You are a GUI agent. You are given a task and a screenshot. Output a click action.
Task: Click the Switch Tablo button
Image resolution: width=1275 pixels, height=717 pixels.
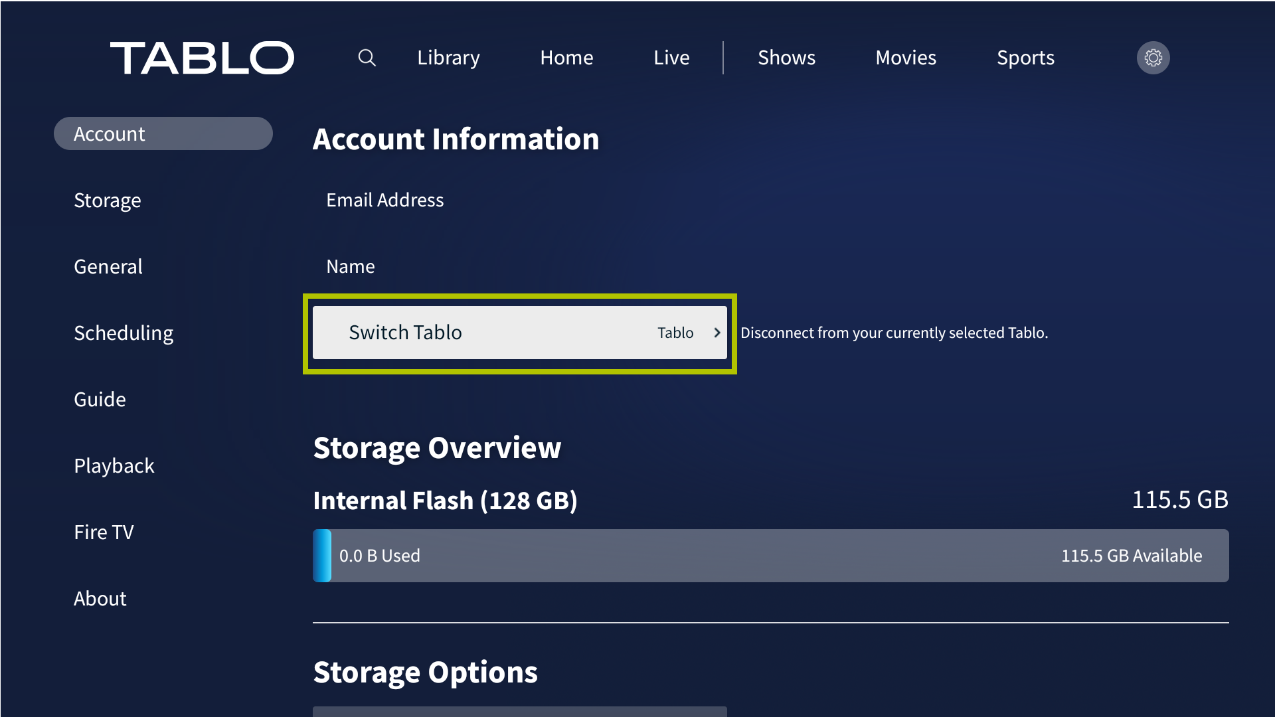[520, 333]
